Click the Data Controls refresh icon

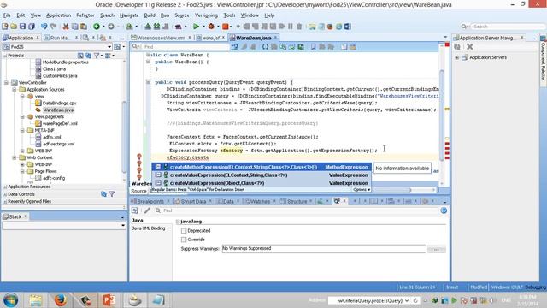[103, 194]
